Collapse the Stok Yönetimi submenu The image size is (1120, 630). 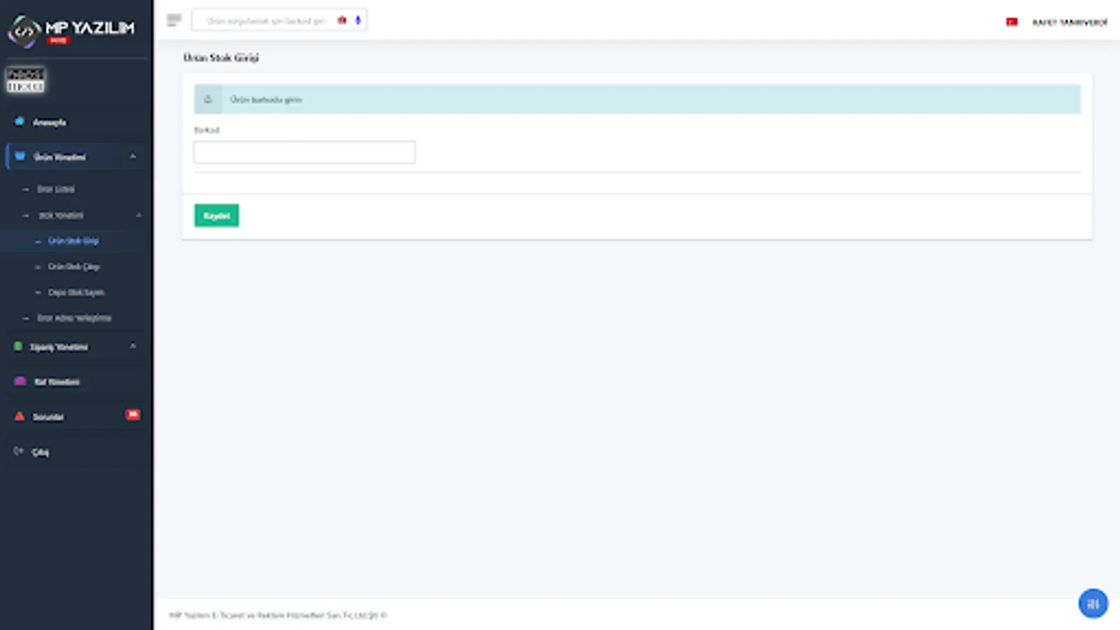139,215
